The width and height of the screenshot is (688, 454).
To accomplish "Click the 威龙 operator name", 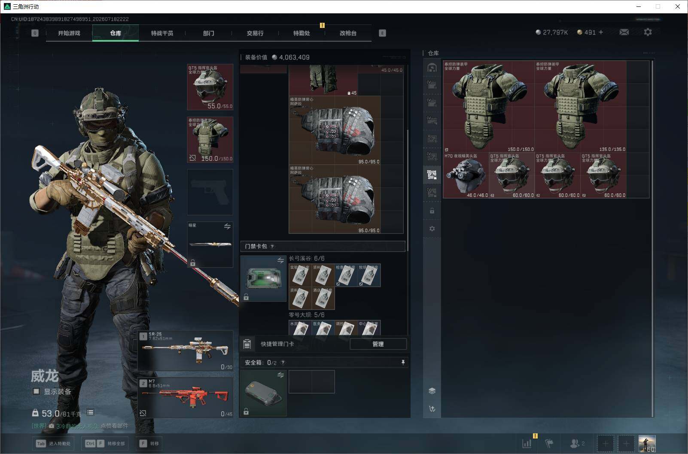I will 45,376.
